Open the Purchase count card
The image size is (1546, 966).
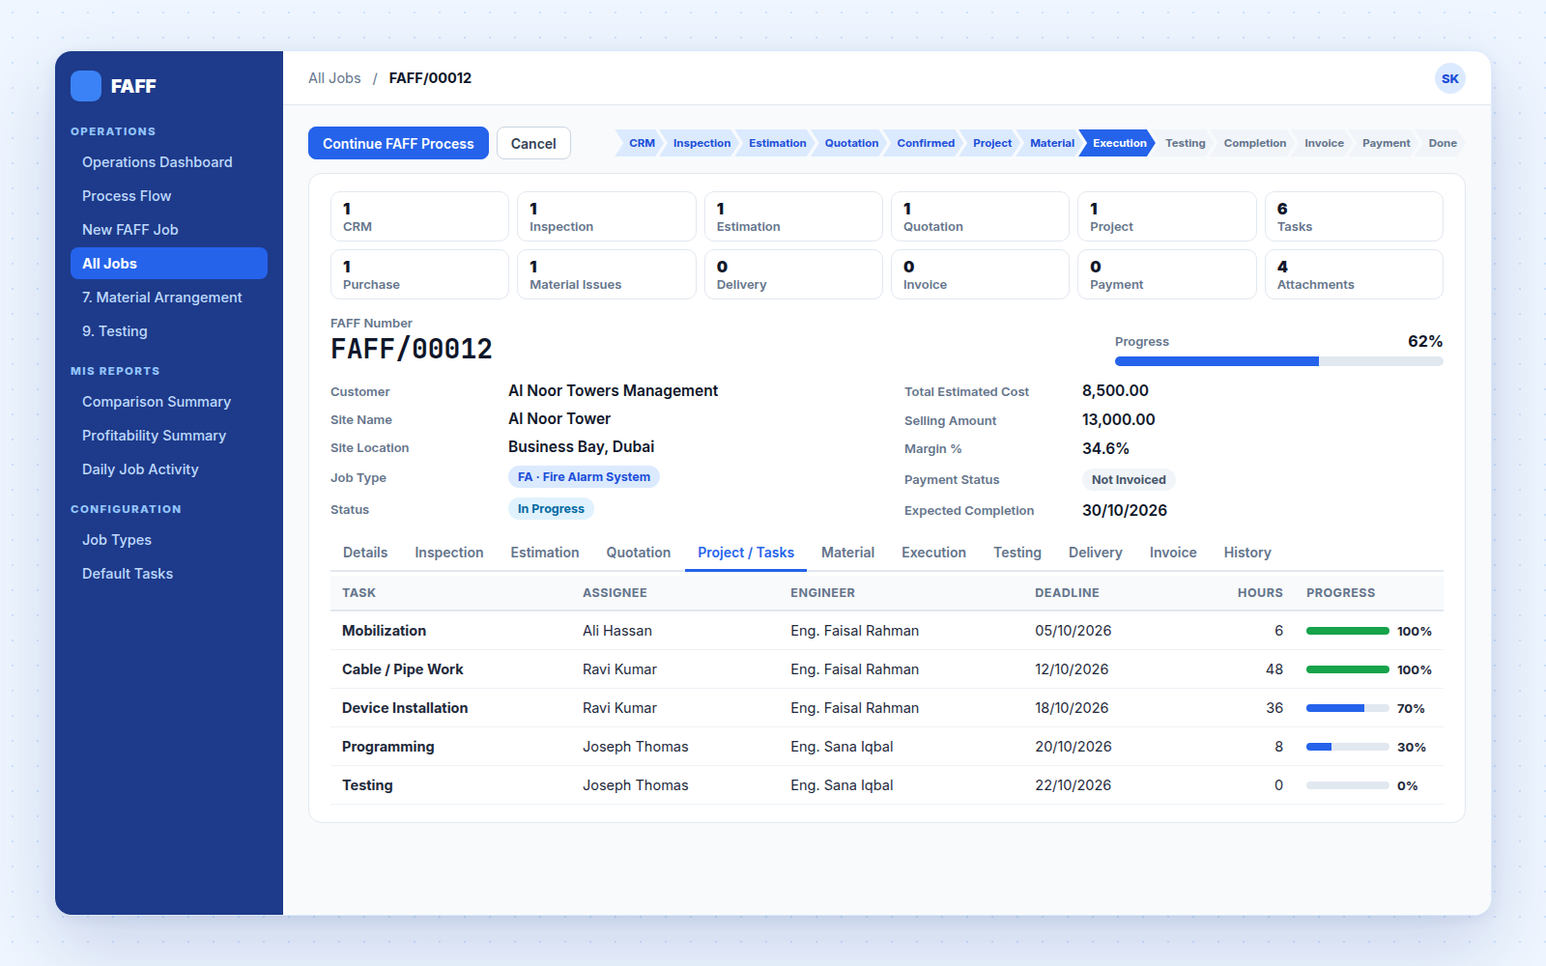pyautogui.click(x=419, y=274)
